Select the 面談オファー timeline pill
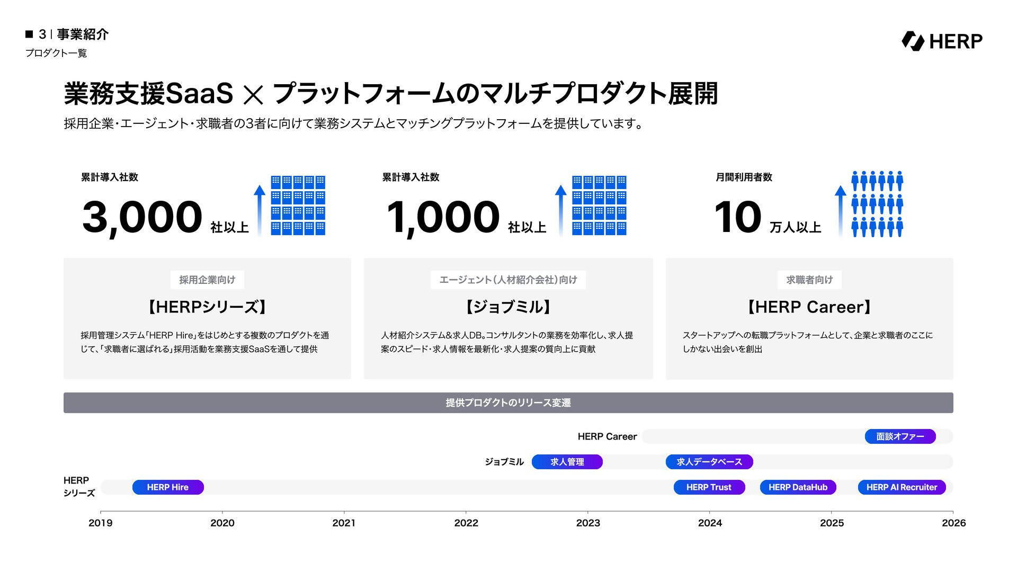Screen dimensions: 1017x572 click(x=900, y=436)
